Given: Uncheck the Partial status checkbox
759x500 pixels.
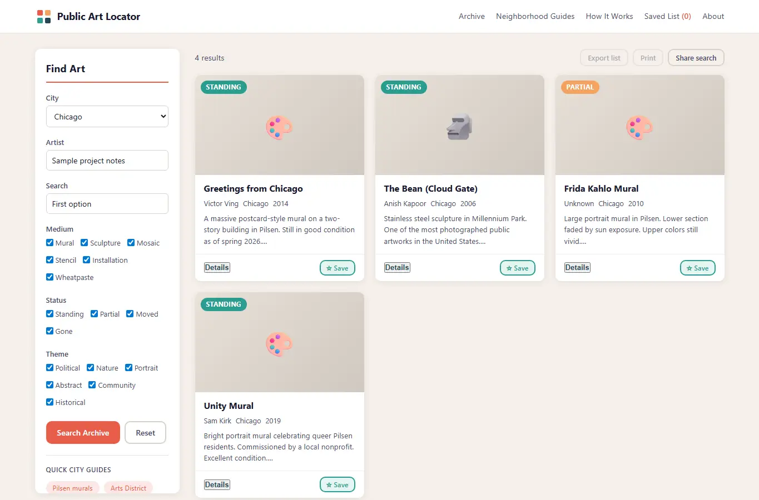Looking at the screenshot, I should tap(95, 314).
